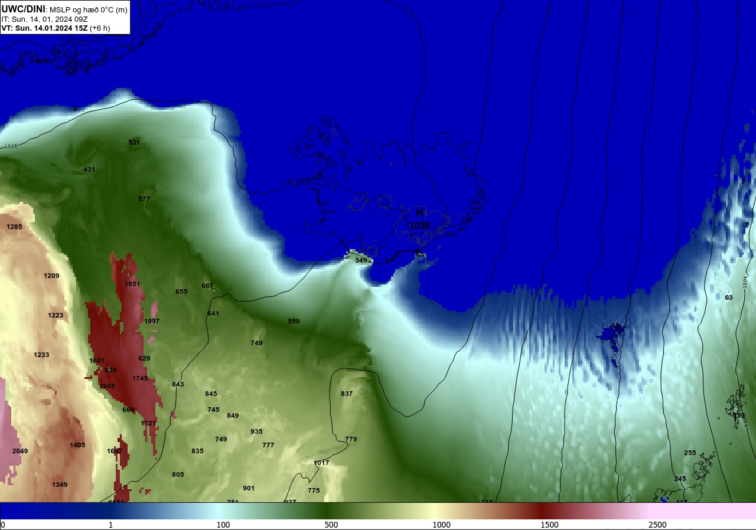Click the 843 height value

click(178, 384)
